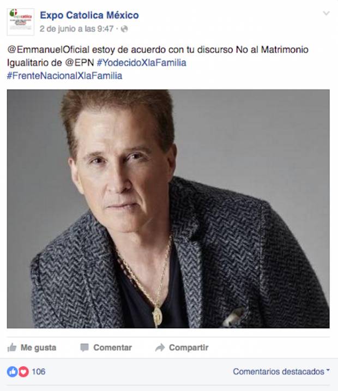Click the Comentar text label
This screenshot has width=338, height=391.
(x=112, y=347)
